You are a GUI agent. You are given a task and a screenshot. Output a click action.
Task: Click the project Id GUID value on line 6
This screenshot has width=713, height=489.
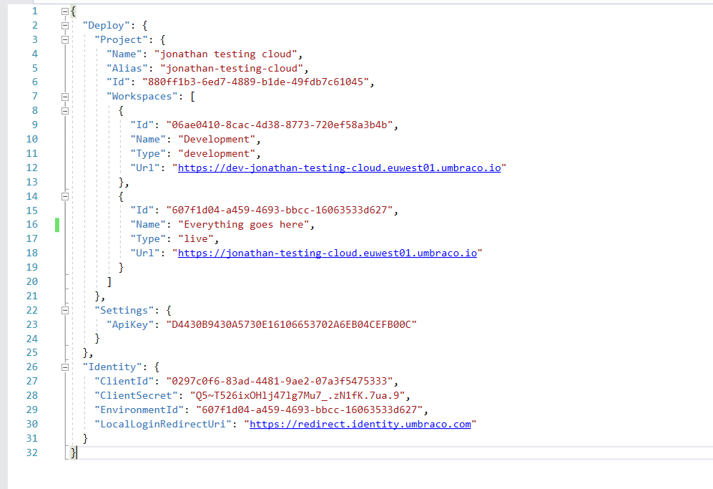[255, 82]
